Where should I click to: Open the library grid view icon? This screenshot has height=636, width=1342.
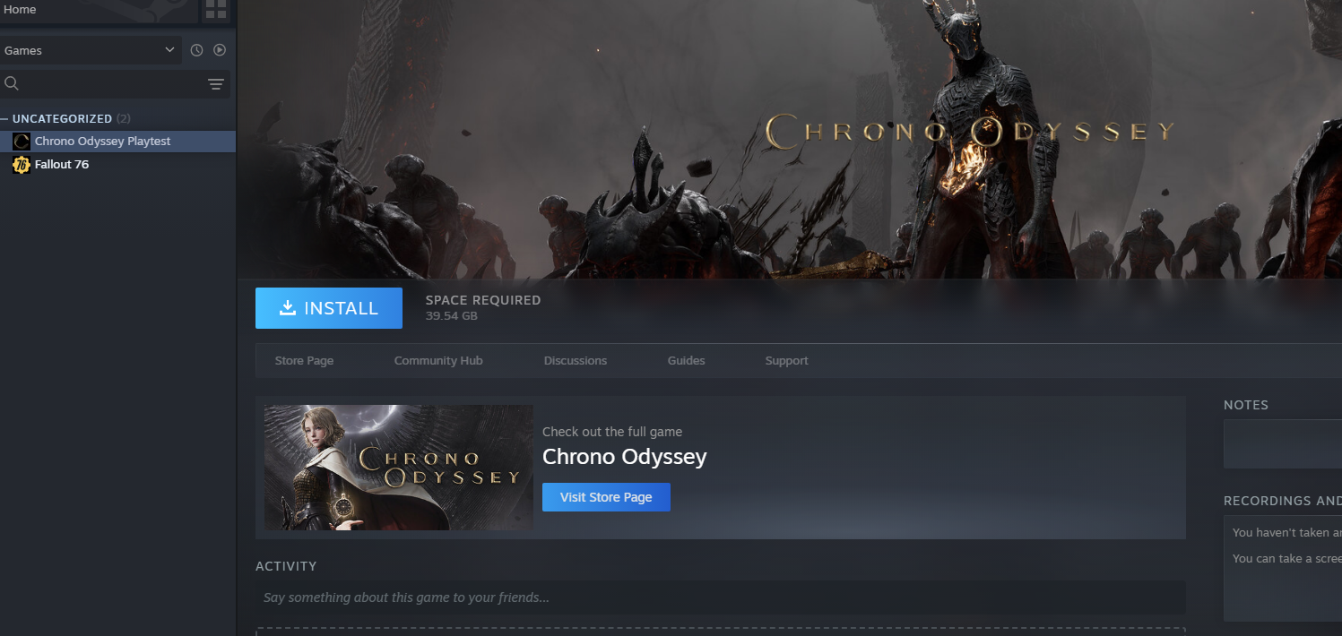(x=215, y=10)
